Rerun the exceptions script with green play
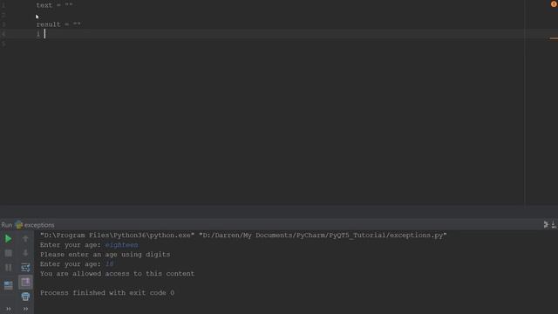Image resolution: width=558 pixels, height=314 pixels. [x=8, y=239]
